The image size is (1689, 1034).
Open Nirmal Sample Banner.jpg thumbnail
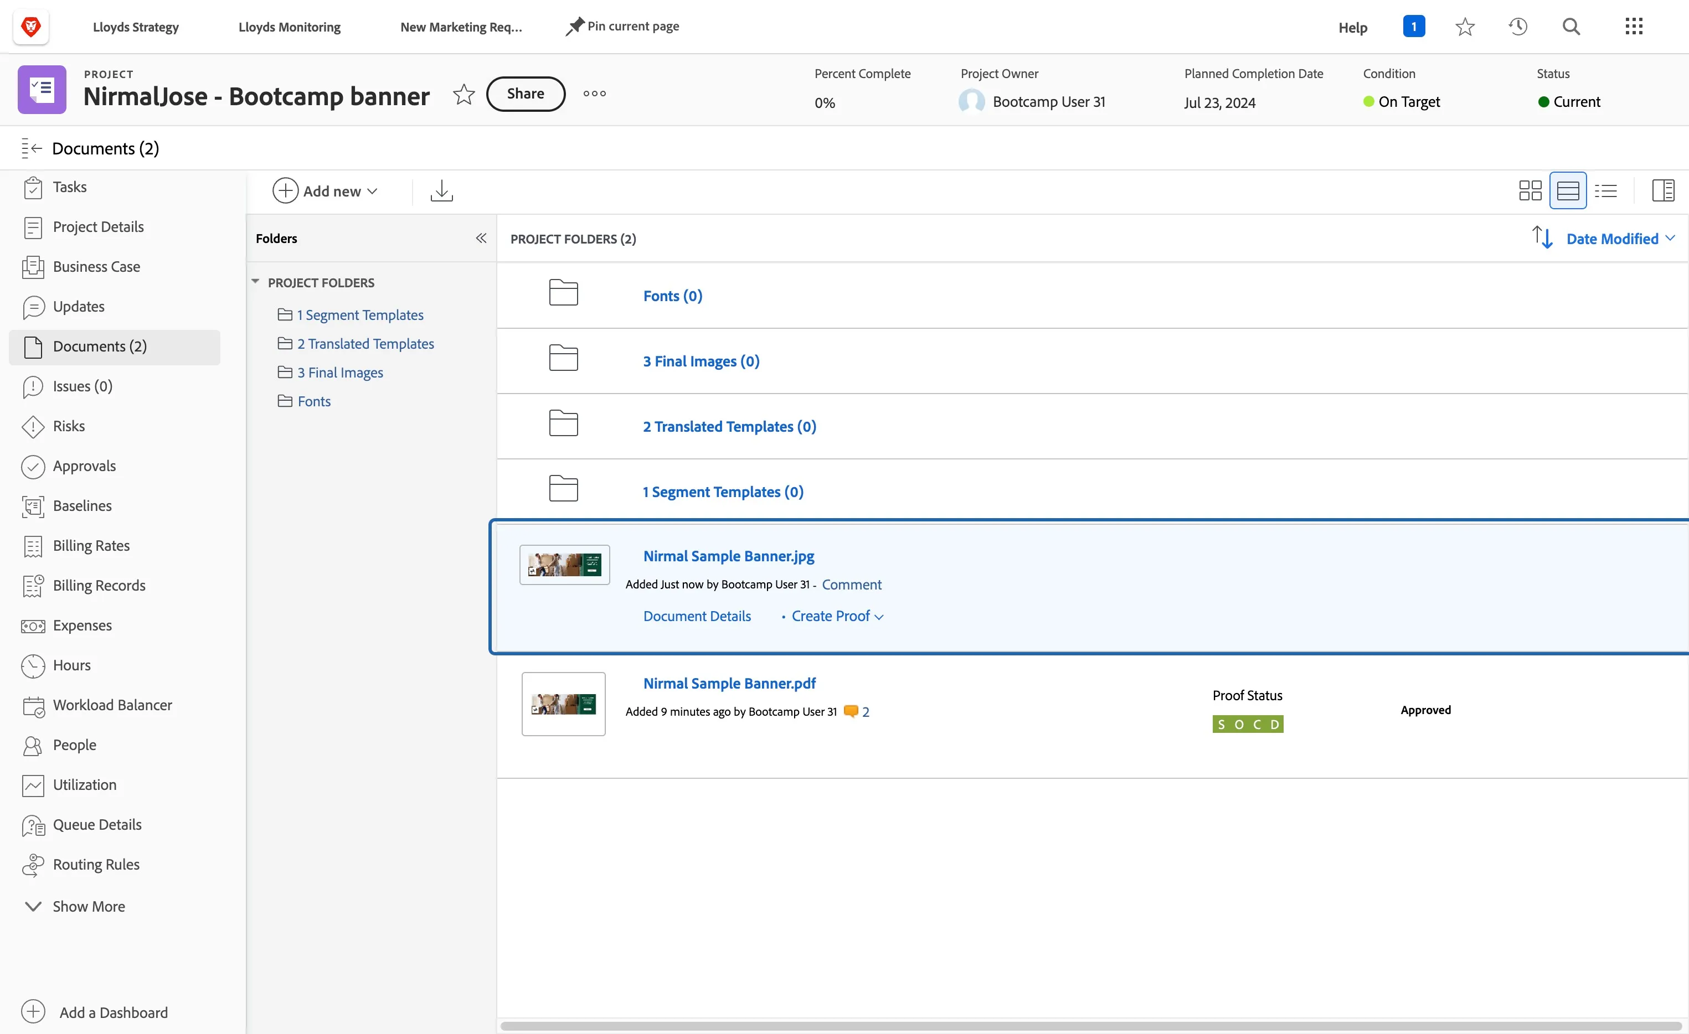pos(564,565)
